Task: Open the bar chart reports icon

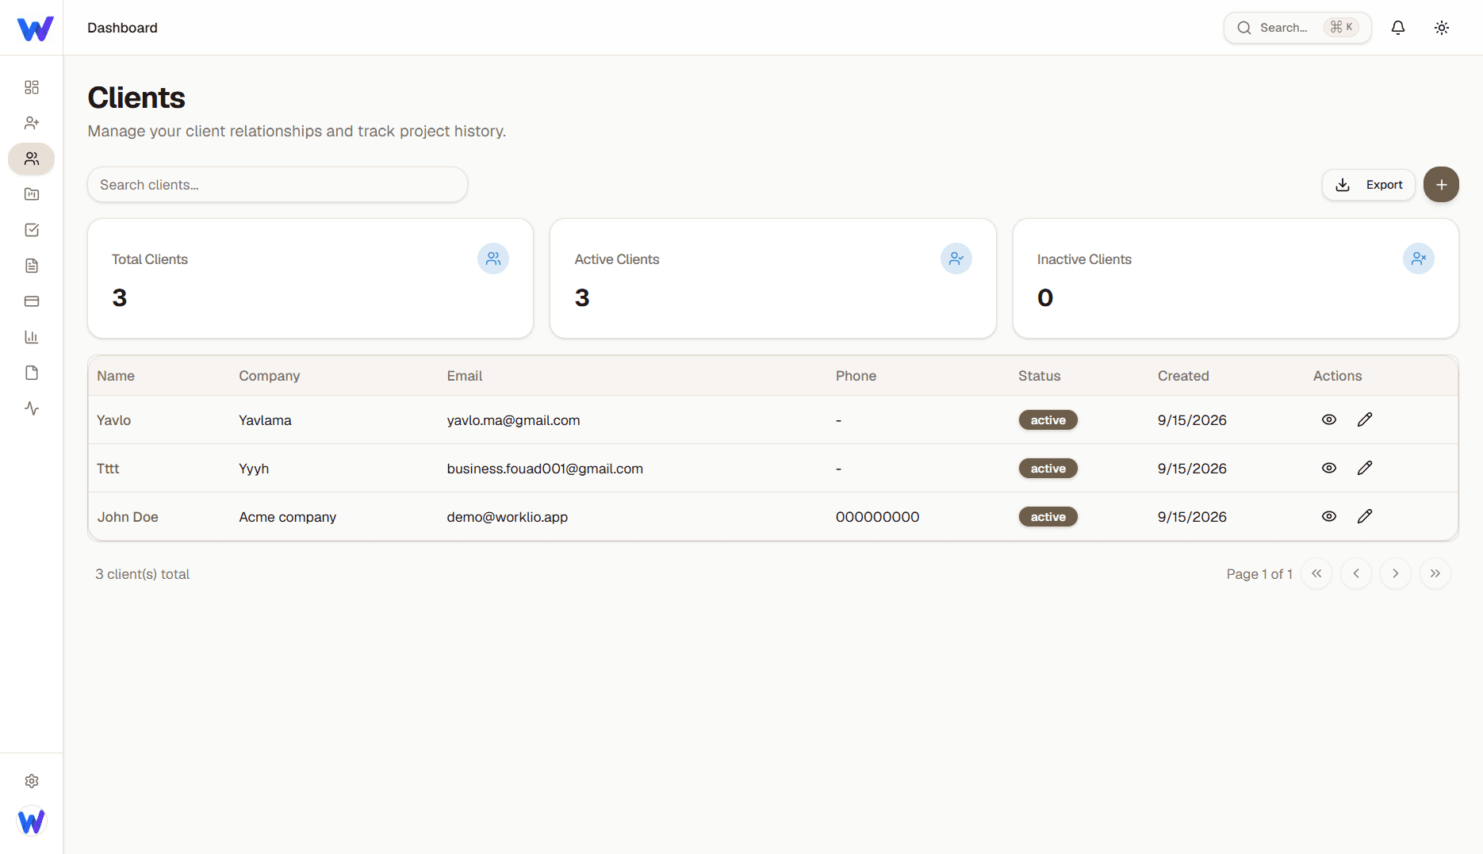Action: click(x=32, y=337)
